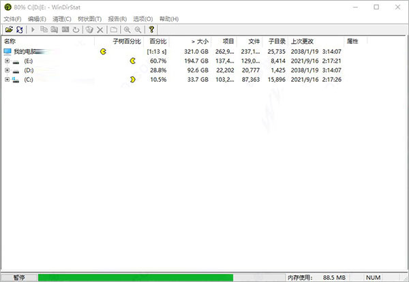Viewport: 409px width, 282px height.
Task: Click the E: drive icon
Action: click(16, 61)
